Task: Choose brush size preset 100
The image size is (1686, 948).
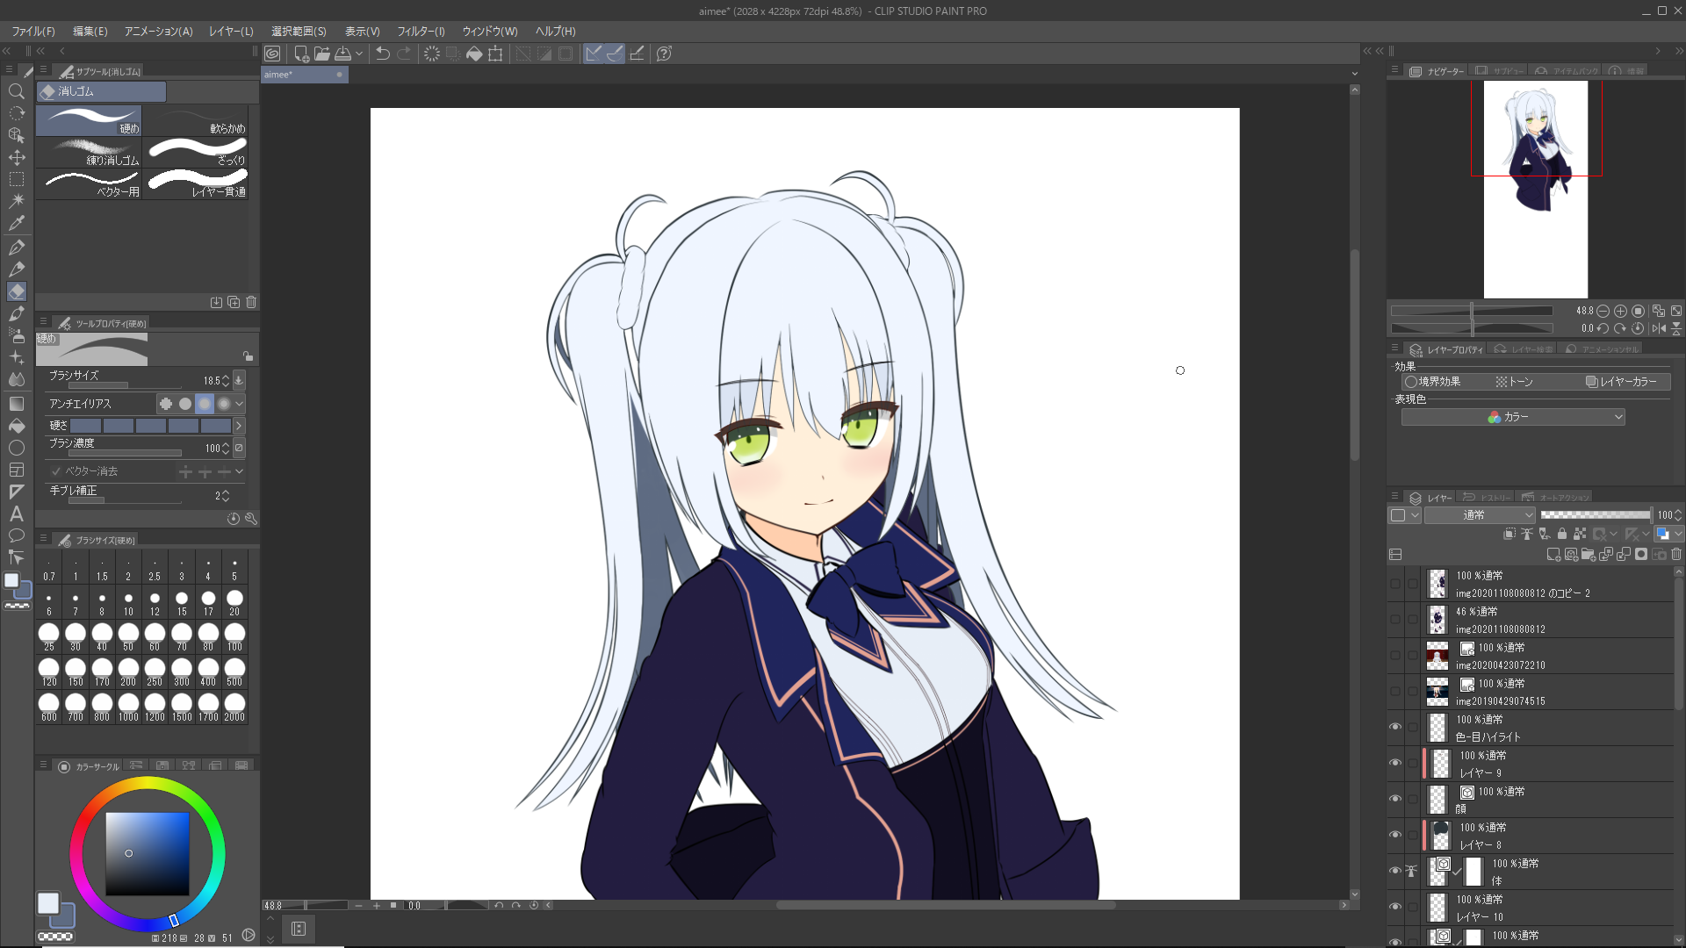Action: point(234,636)
